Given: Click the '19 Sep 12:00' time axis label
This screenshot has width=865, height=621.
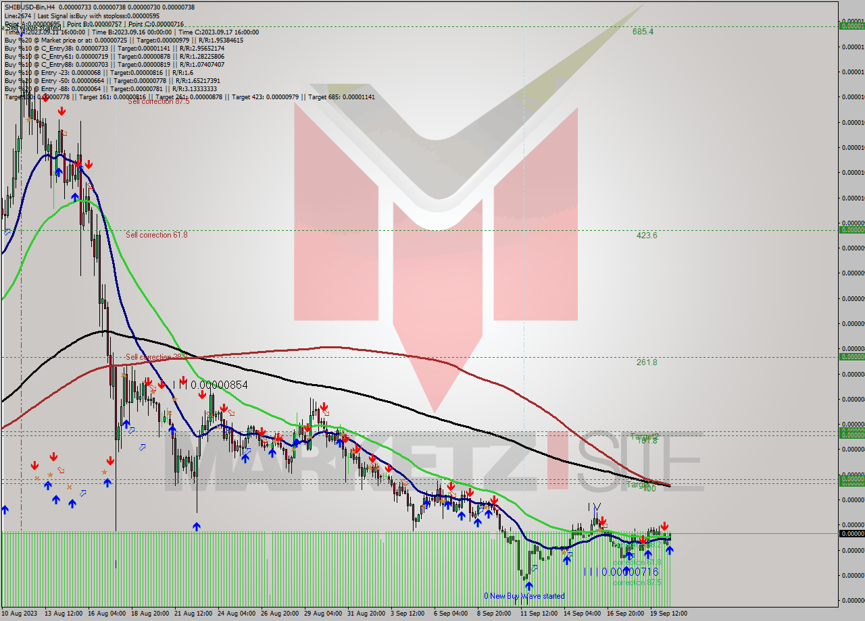Looking at the screenshot, I should [668, 613].
